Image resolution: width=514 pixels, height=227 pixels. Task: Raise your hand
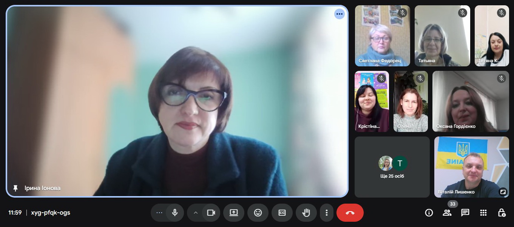[306, 213]
